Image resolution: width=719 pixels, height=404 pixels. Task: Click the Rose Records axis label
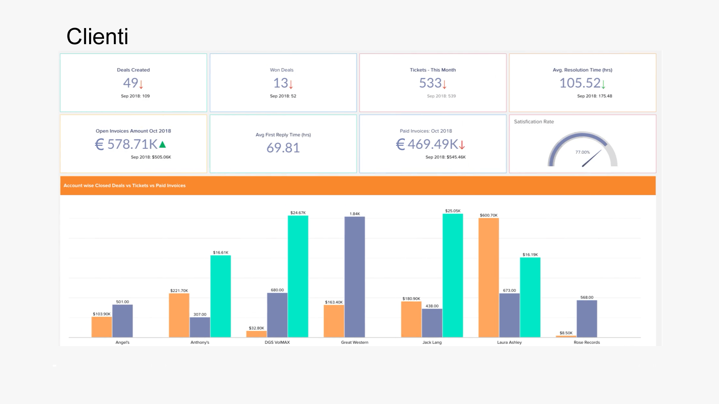click(x=587, y=342)
